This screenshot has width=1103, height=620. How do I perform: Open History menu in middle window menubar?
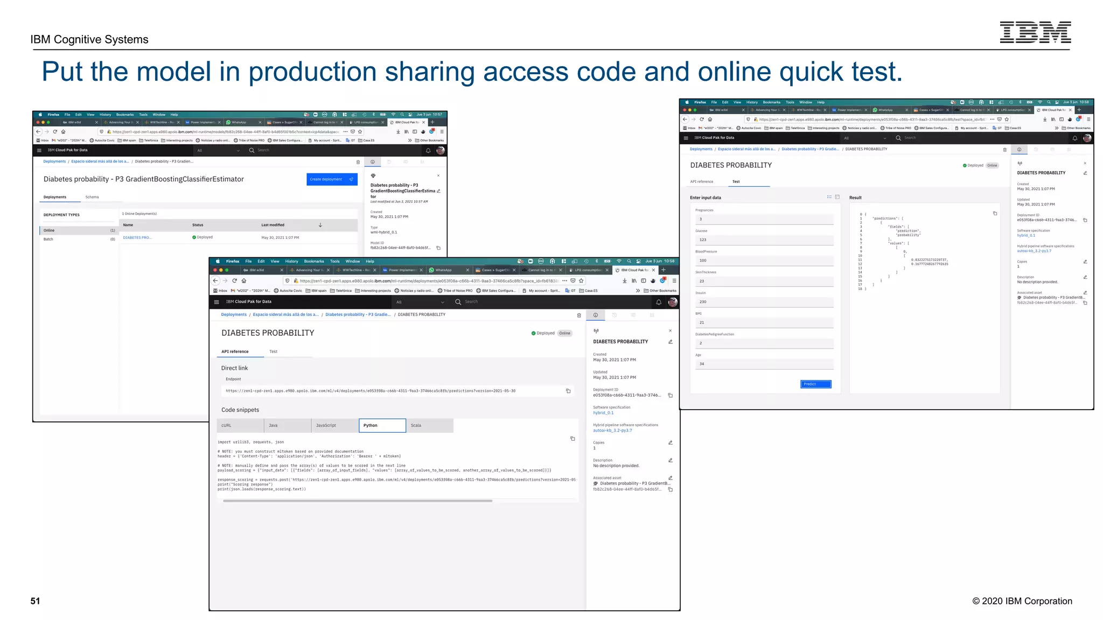[292, 262]
